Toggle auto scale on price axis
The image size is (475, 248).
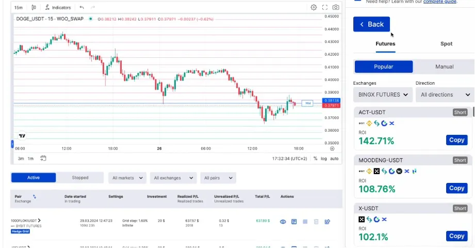pos(334,159)
